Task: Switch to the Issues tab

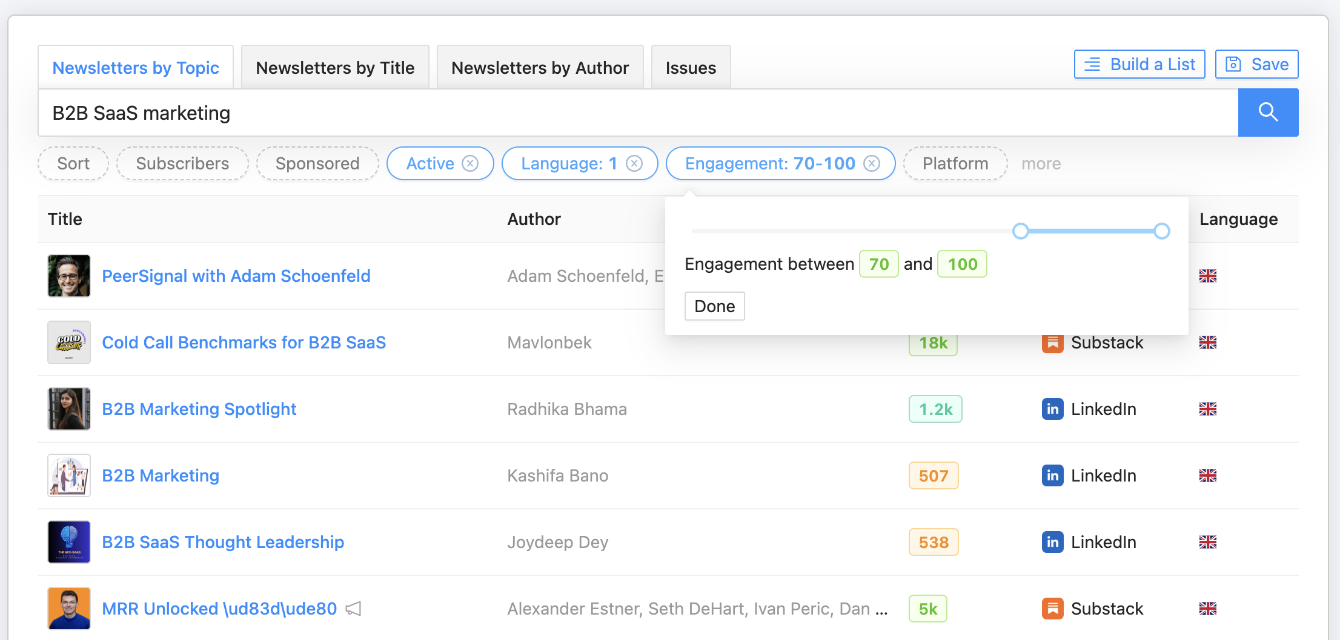Action: click(691, 67)
